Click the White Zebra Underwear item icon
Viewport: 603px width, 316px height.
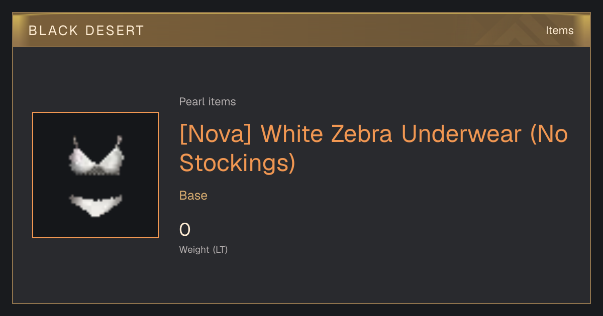pos(95,175)
